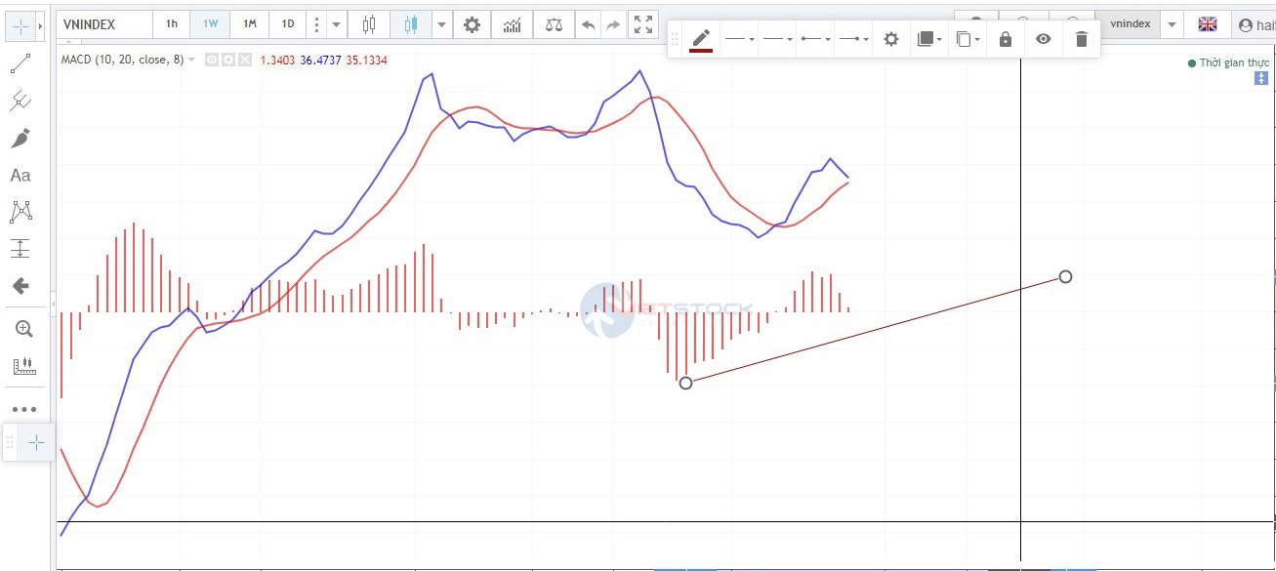Remove the MACD indicator

click(x=244, y=61)
